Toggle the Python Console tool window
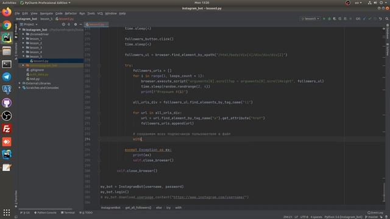The height and width of the screenshot is (219, 390). pos(45,212)
